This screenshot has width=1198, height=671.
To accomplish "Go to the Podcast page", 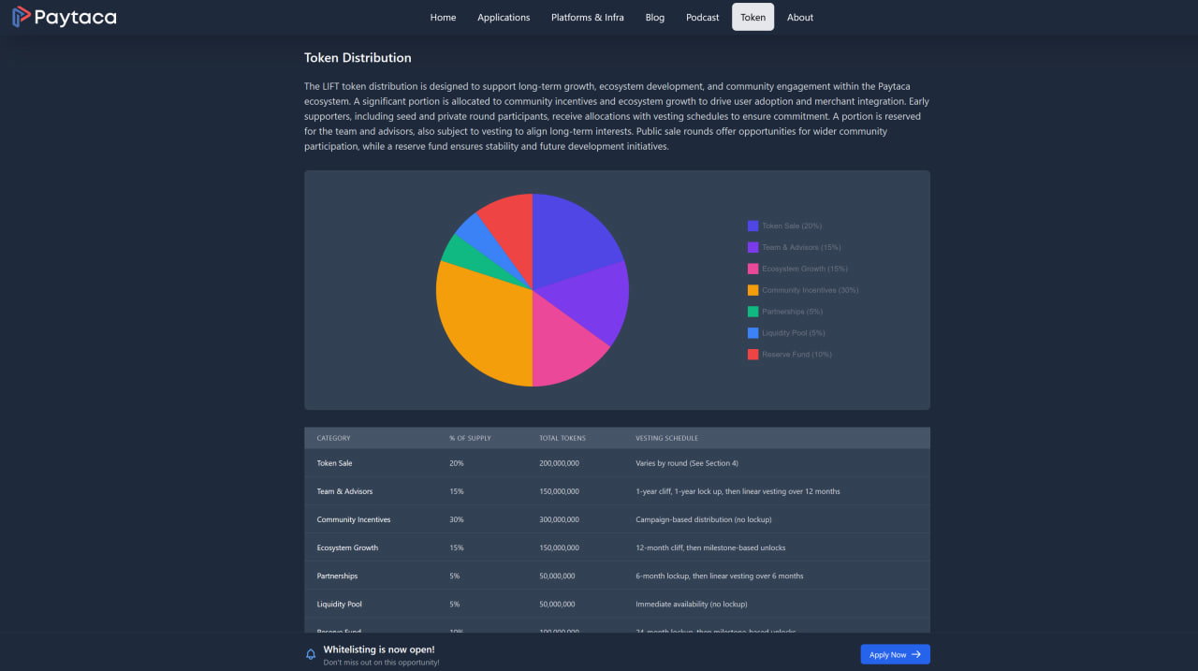I will point(703,17).
